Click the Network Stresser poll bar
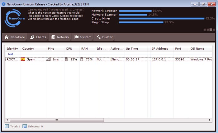The height and width of the screenshot is (133, 218). coord(135,11)
